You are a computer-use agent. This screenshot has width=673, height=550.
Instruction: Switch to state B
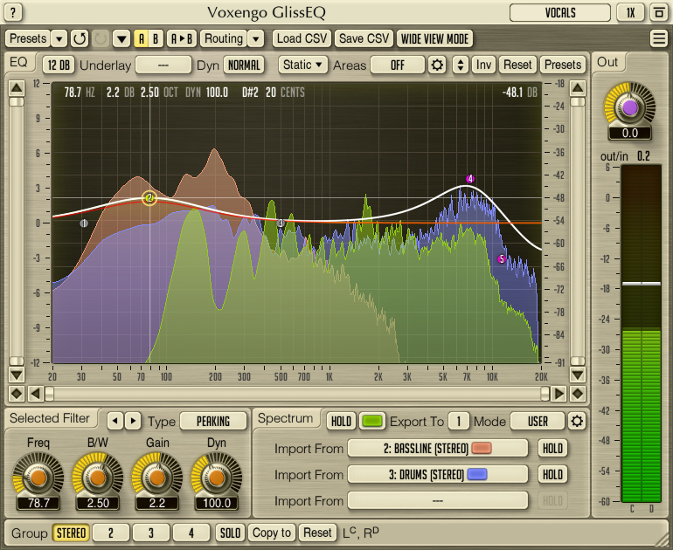coord(156,39)
